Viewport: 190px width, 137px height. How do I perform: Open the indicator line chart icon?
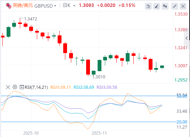(148, 6)
